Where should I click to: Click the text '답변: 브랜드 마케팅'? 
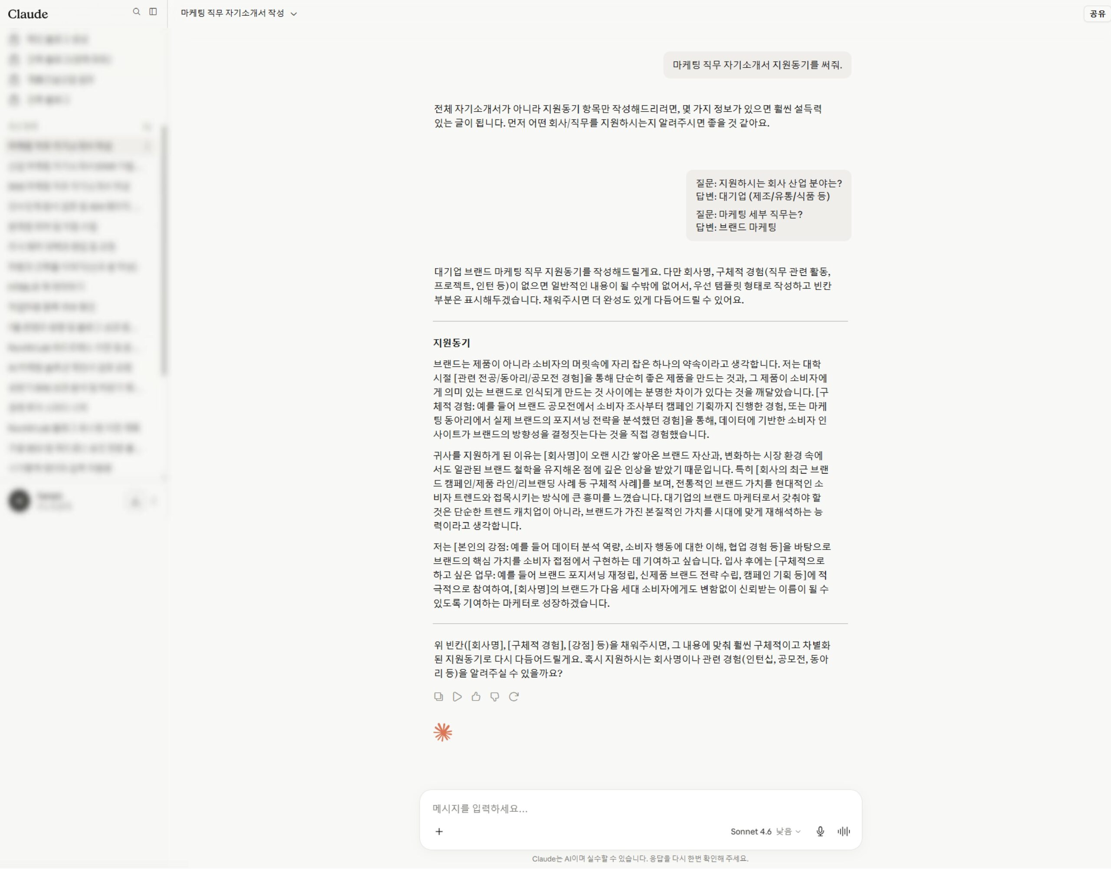tap(736, 227)
